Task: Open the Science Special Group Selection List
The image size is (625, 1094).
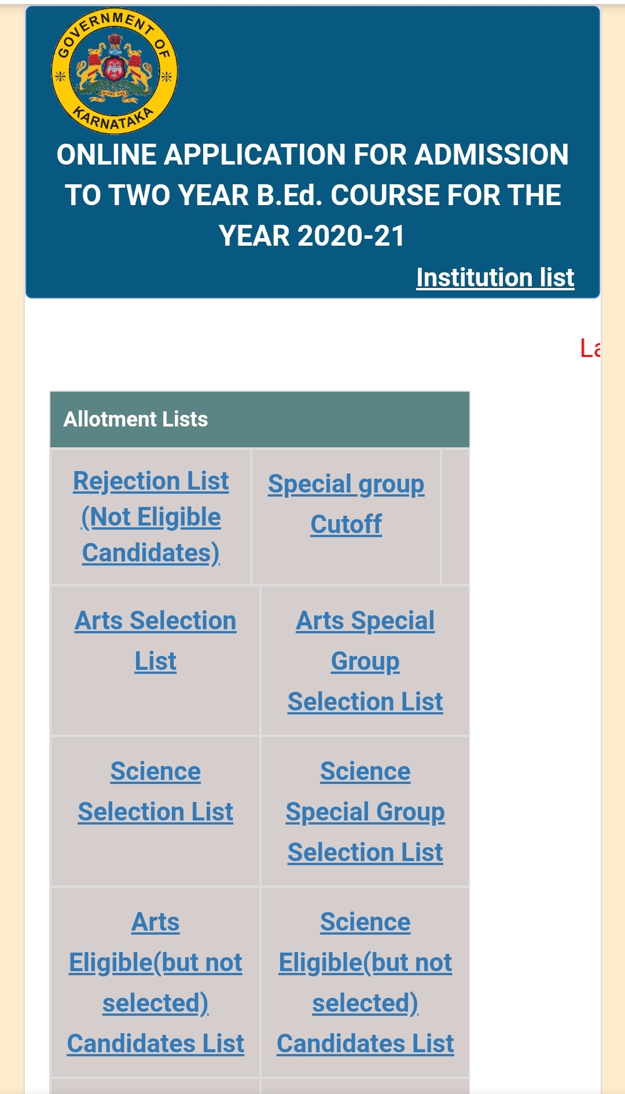Action: pos(365,811)
